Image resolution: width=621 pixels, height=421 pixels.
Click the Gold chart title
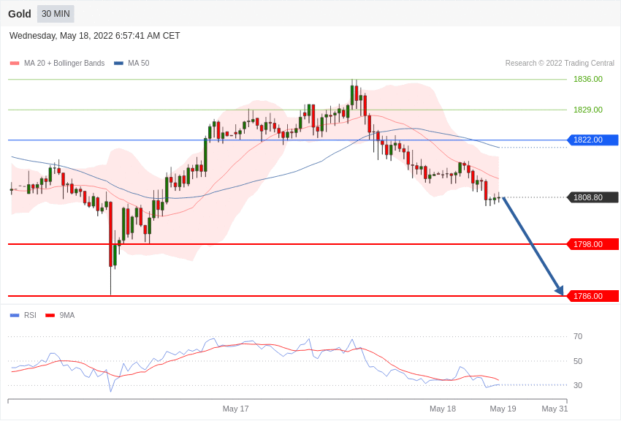pyautogui.click(x=20, y=14)
